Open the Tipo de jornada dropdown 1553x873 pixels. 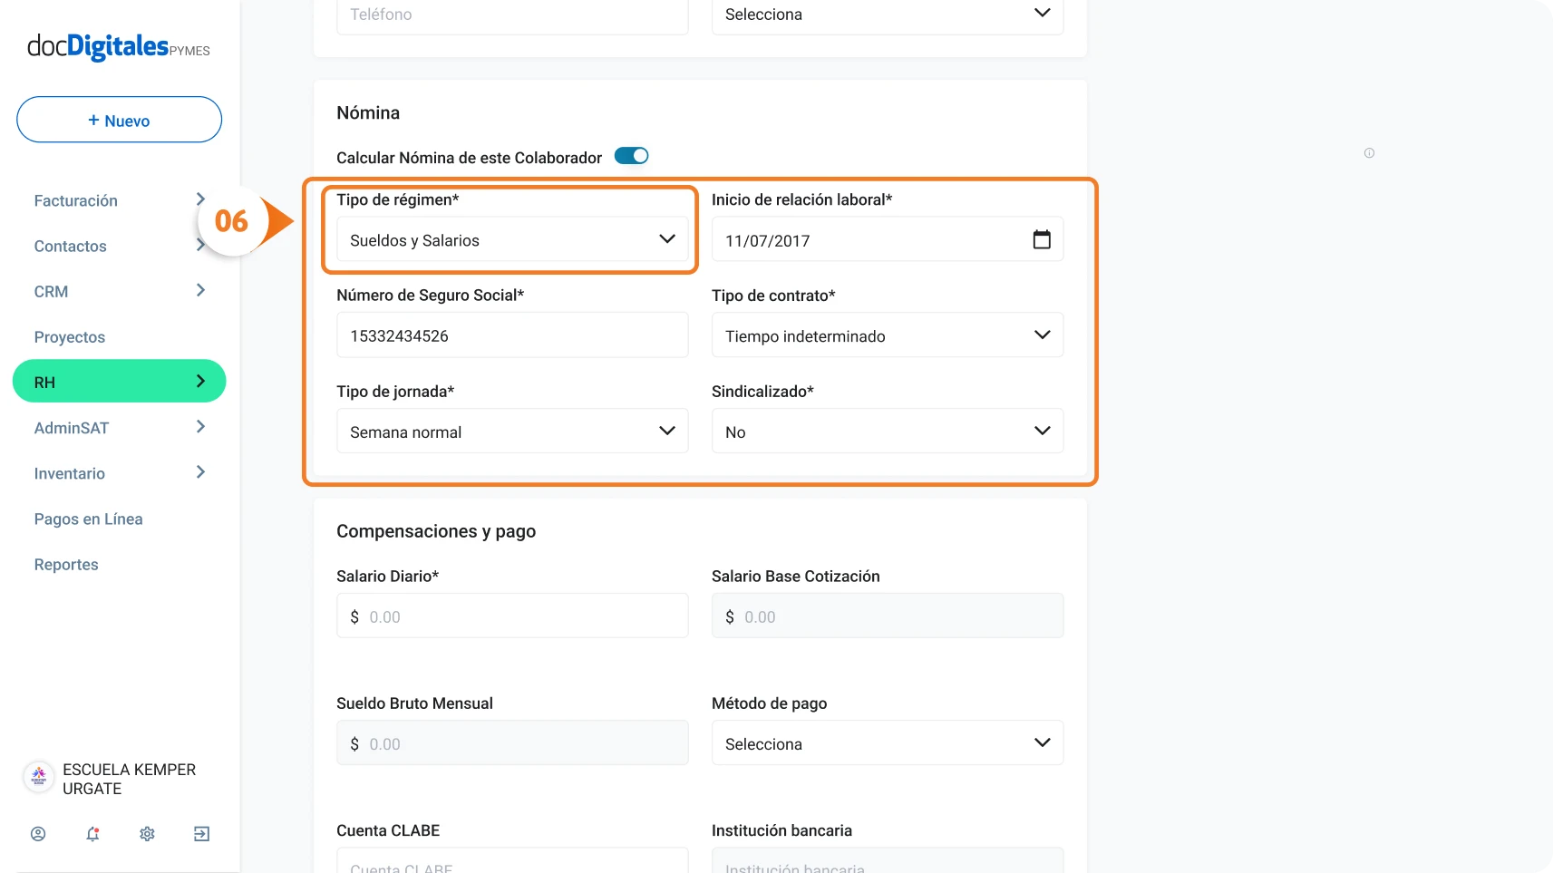[x=512, y=432]
